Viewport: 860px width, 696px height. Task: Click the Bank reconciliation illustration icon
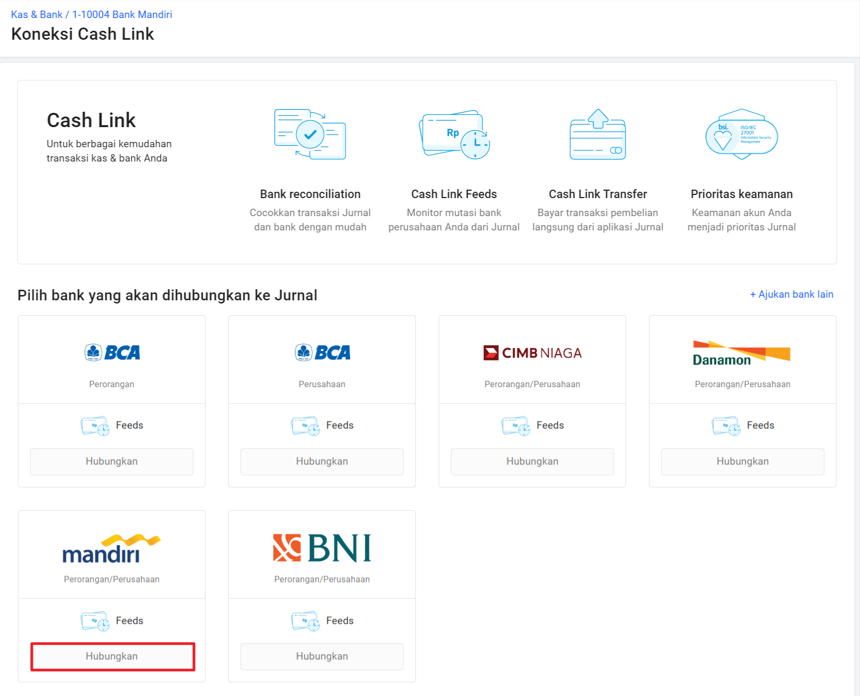(x=310, y=134)
